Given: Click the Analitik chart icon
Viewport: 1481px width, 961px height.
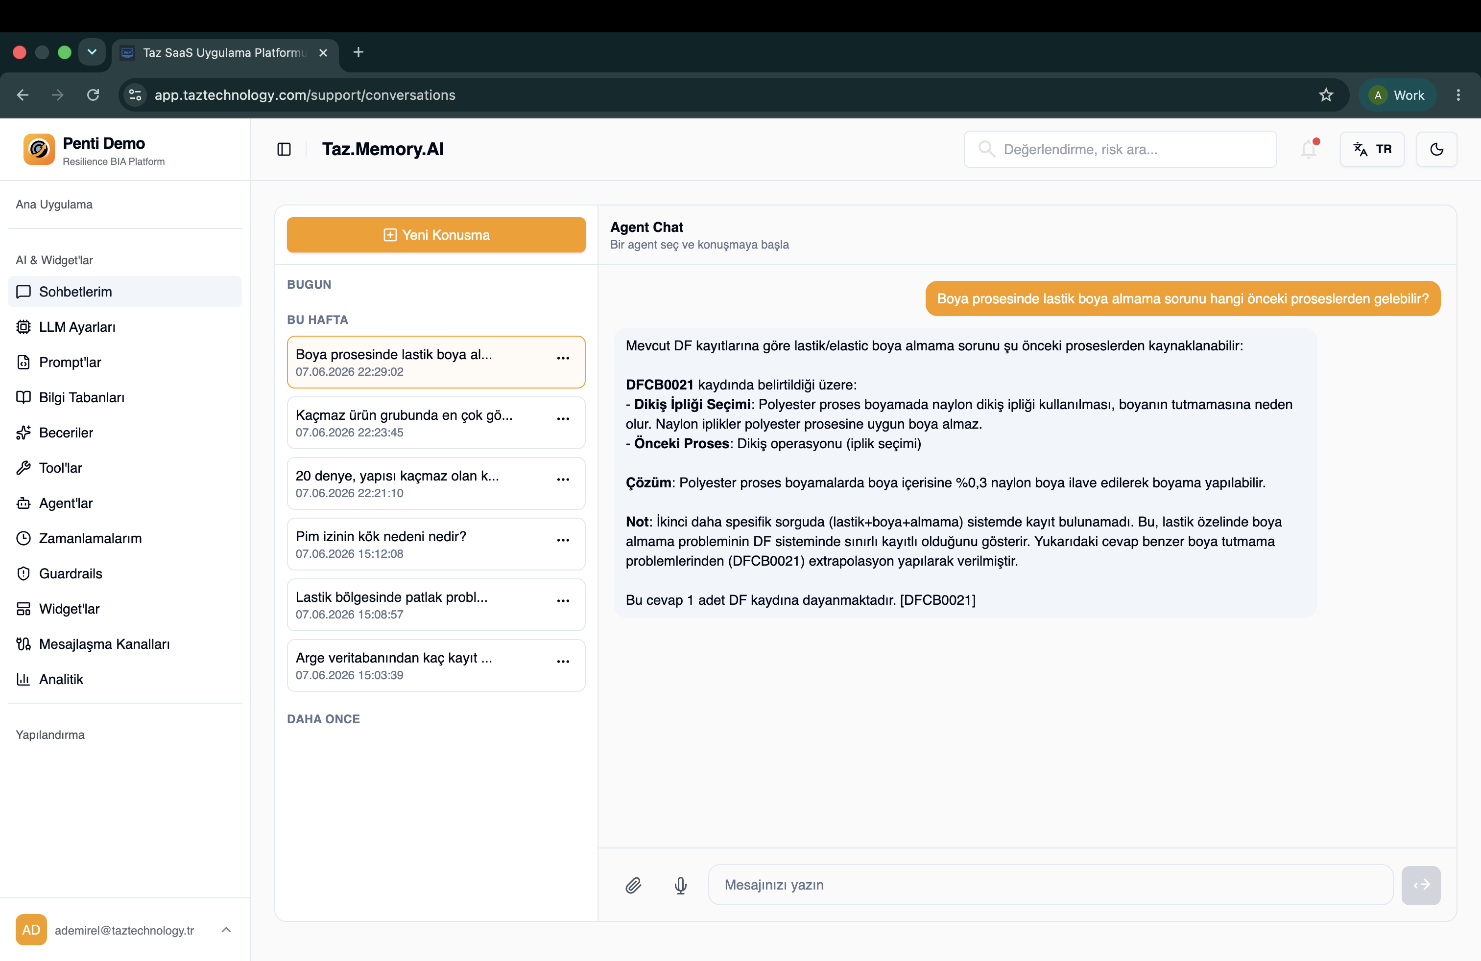Looking at the screenshot, I should [24, 680].
